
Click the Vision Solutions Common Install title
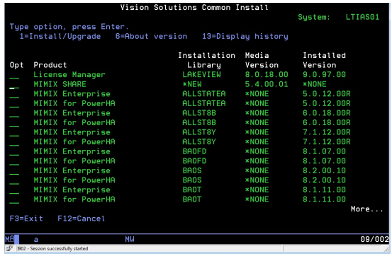[194, 8]
